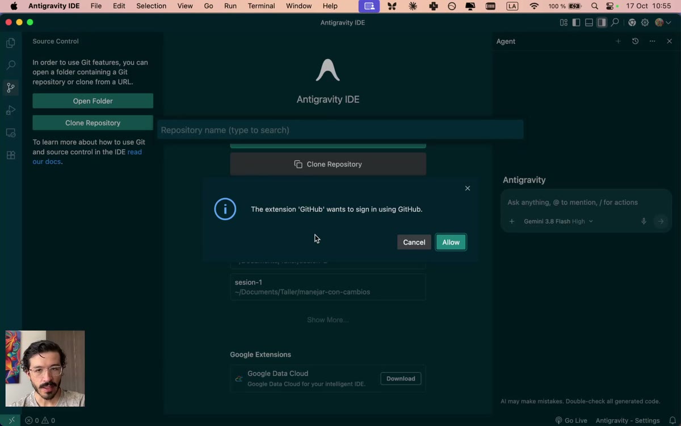681x426 pixels.
Task: Select the Source Control branch icon
Action: (11, 87)
